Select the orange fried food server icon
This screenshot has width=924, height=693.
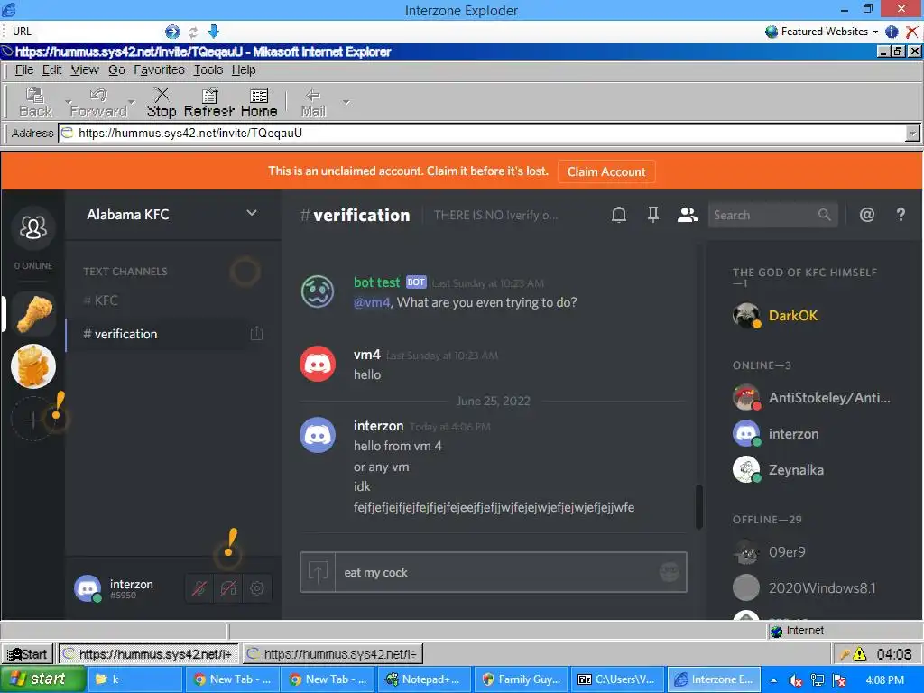click(x=33, y=366)
